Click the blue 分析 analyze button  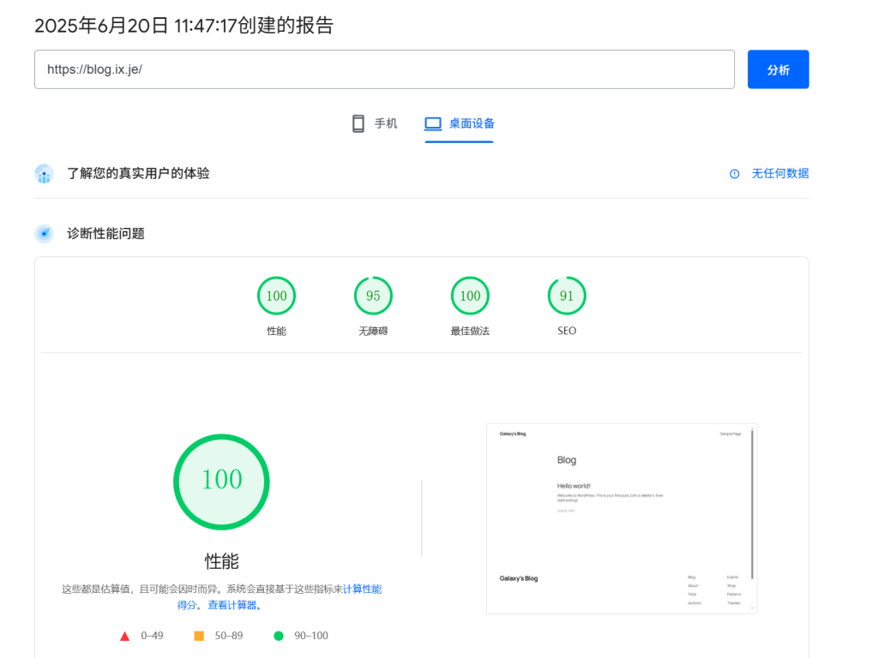click(x=778, y=69)
